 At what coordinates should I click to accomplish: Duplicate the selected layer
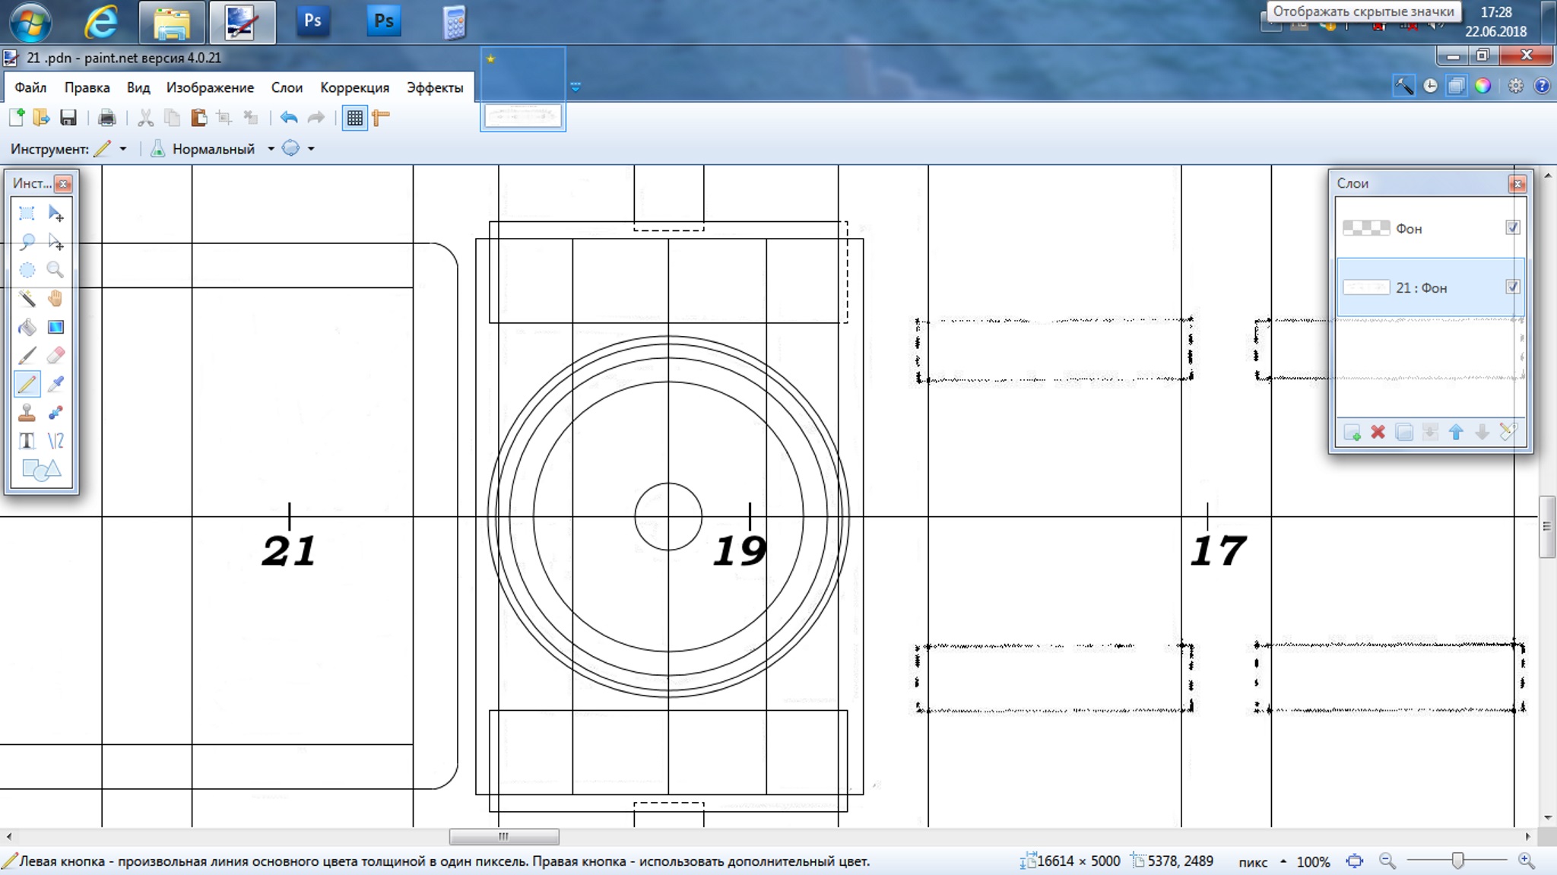click(x=1404, y=433)
